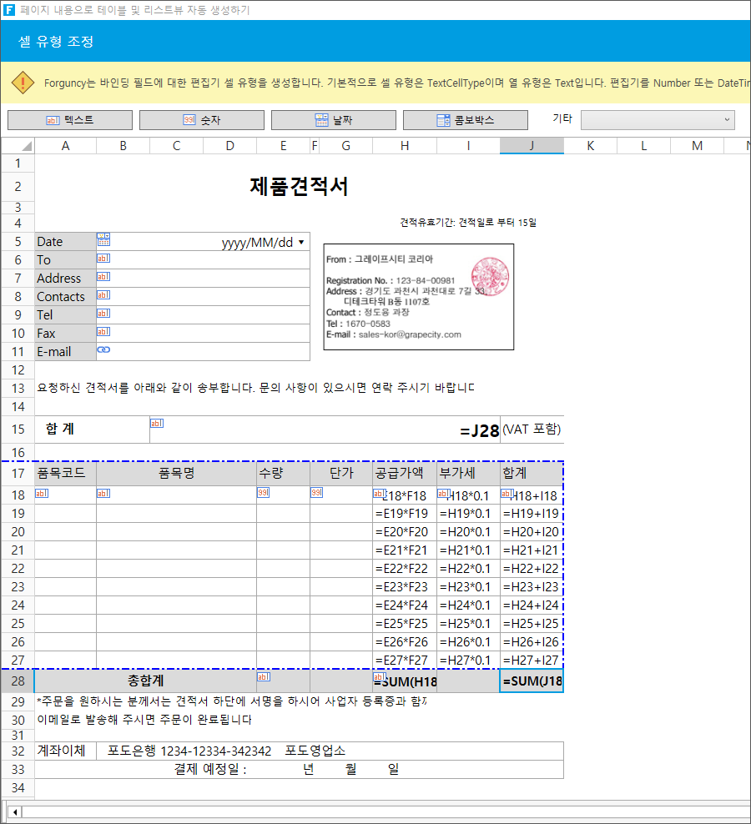Select column header J
The width and height of the screenshot is (751, 824).
532,146
